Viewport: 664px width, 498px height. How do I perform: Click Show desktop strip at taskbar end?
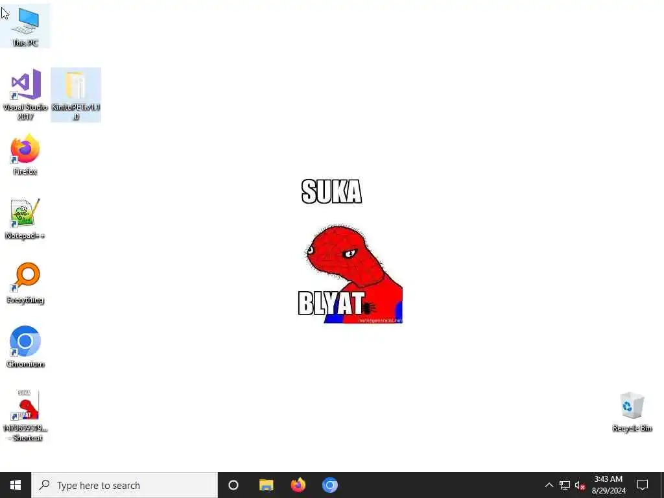point(661,485)
